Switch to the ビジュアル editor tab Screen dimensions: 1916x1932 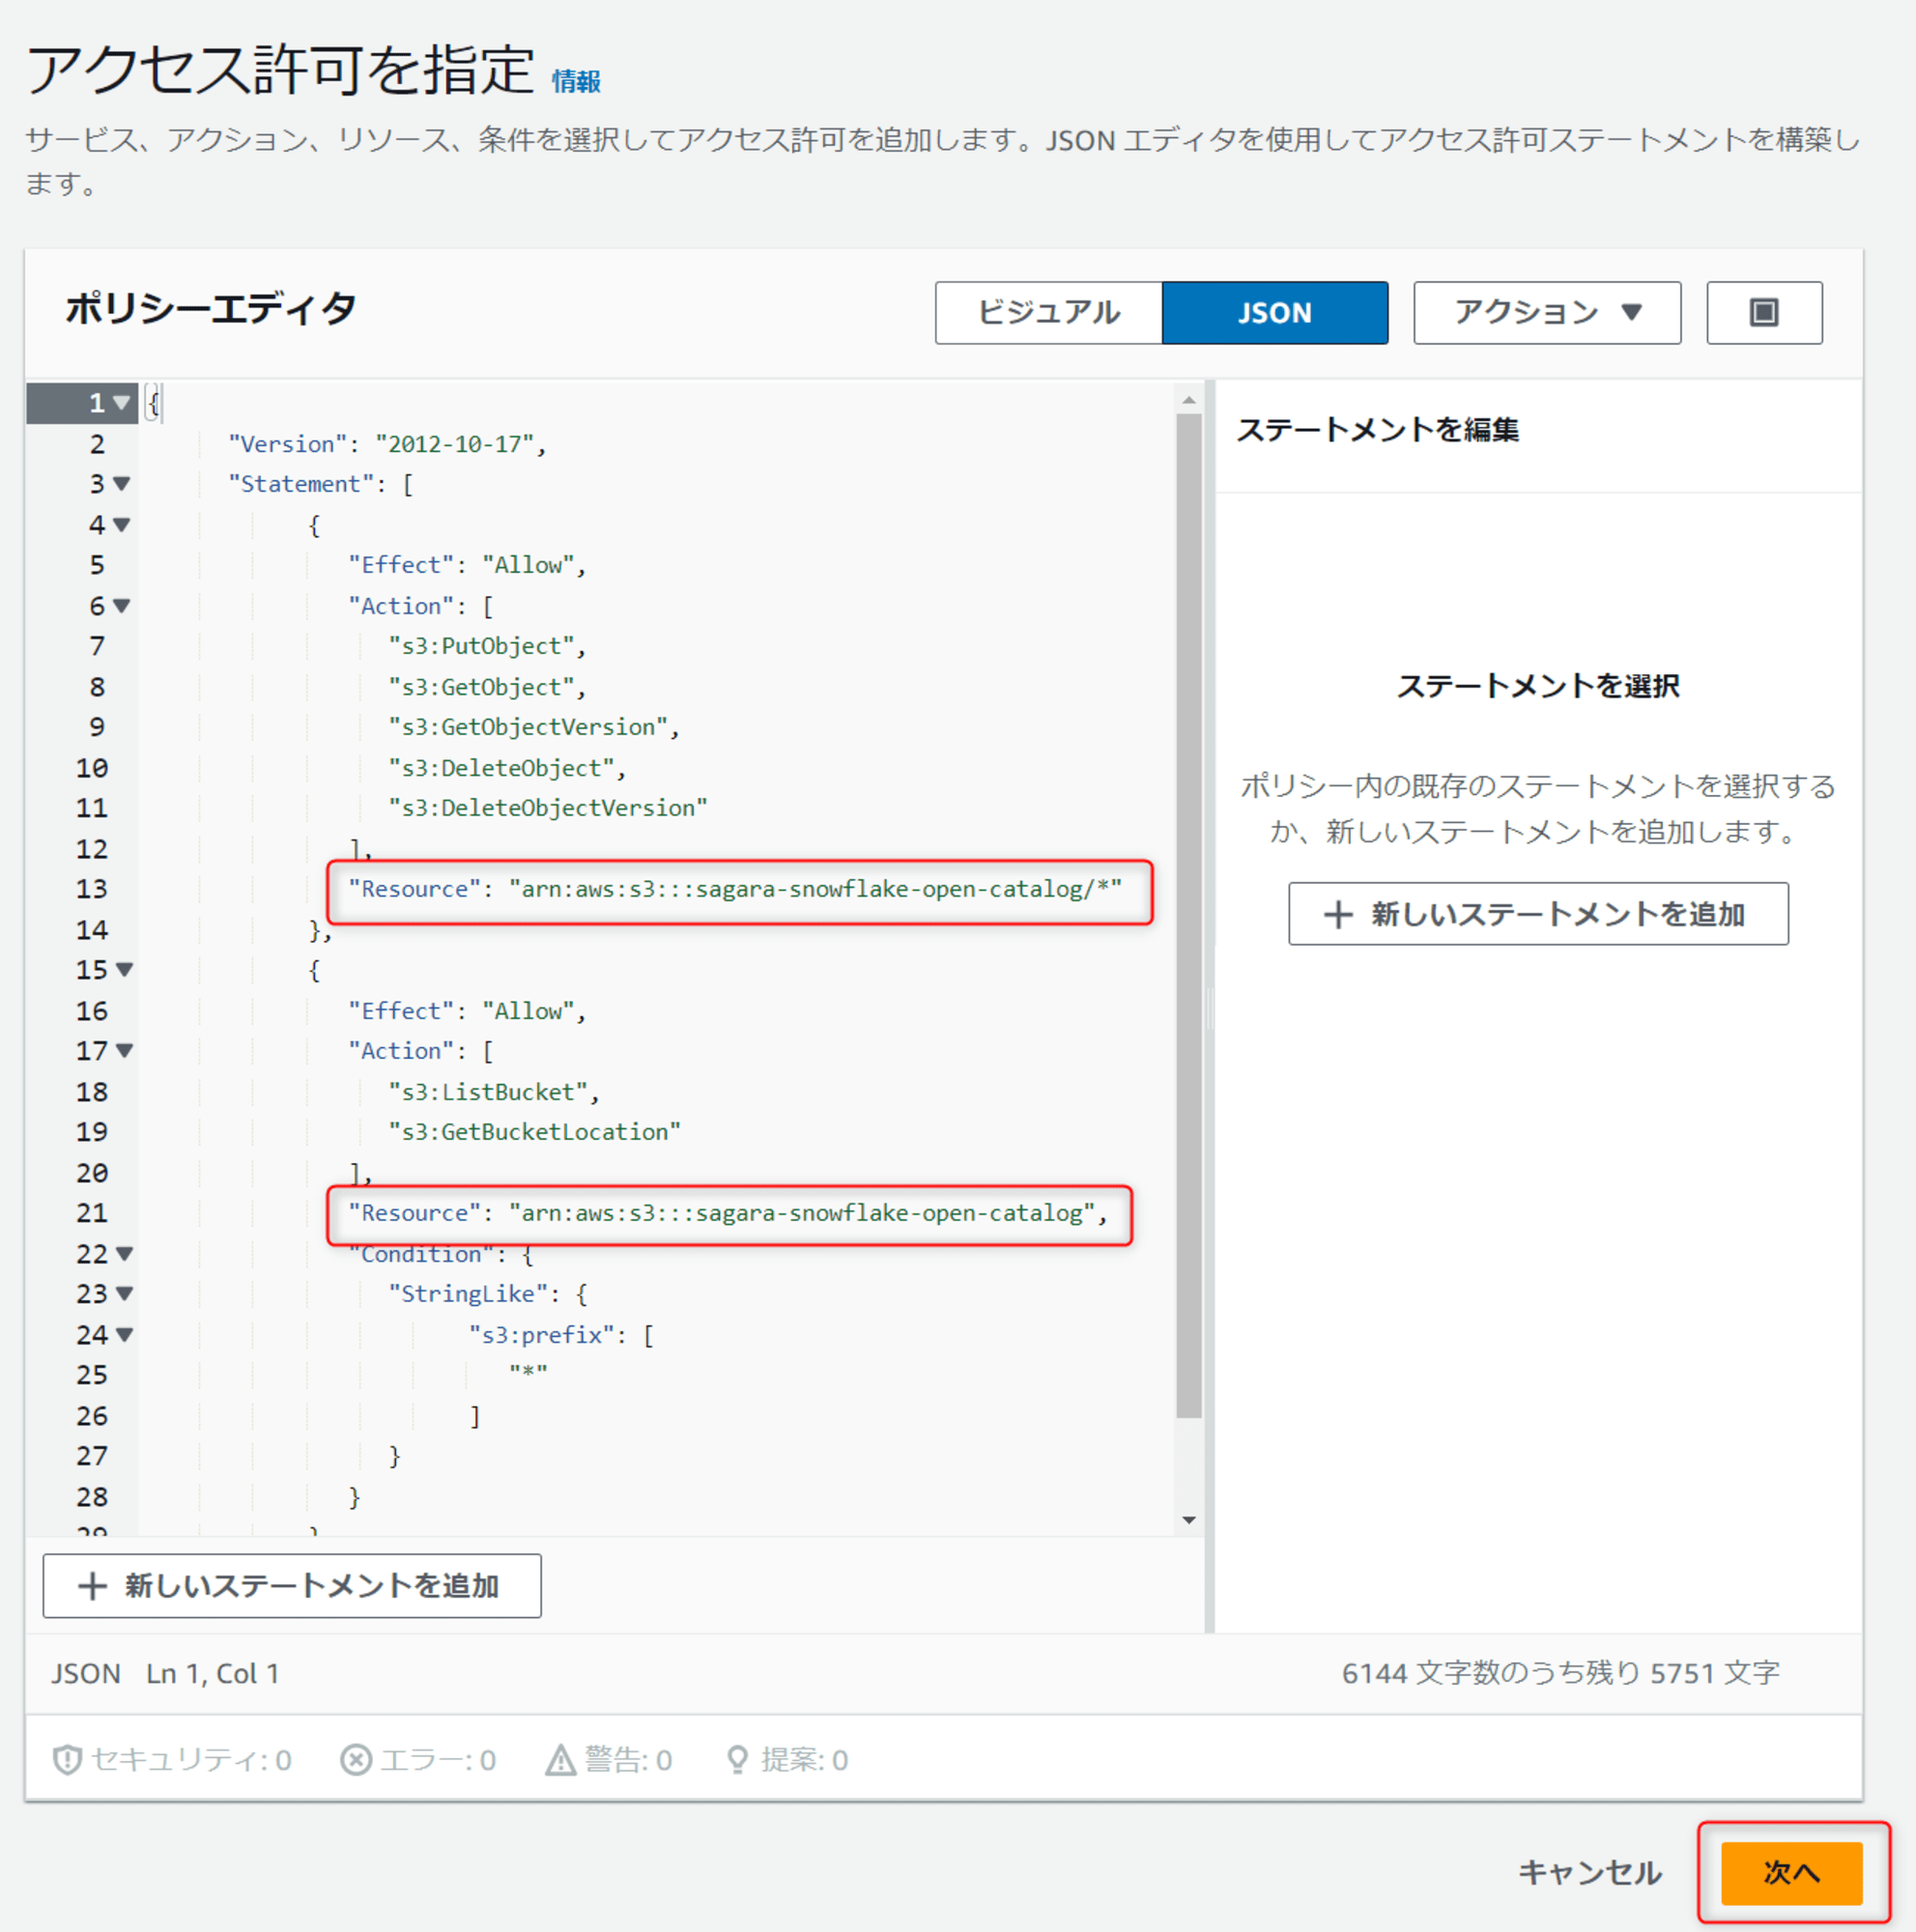1048,313
